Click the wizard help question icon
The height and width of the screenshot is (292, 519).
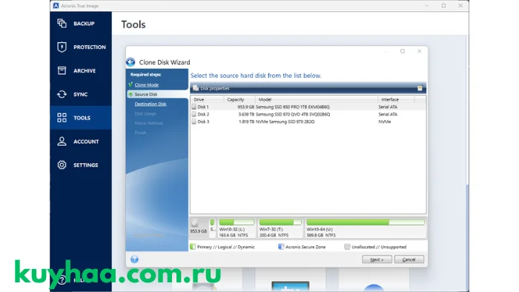pos(134,259)
